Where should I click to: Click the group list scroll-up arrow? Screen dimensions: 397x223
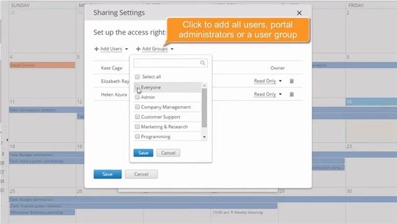(204, 86)
